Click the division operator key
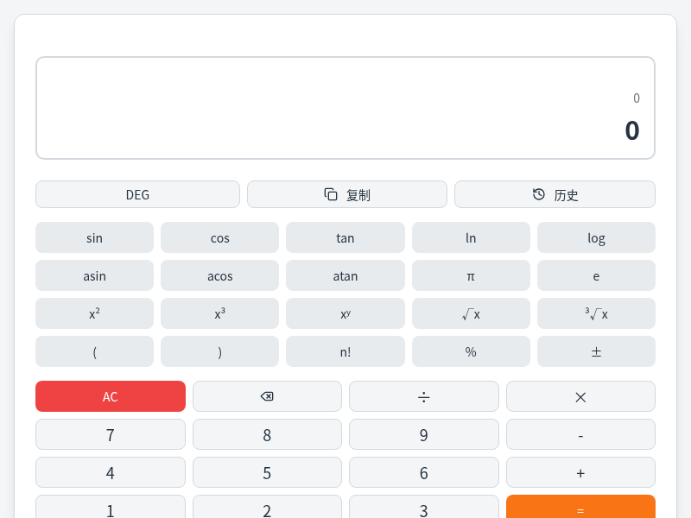 423,396
